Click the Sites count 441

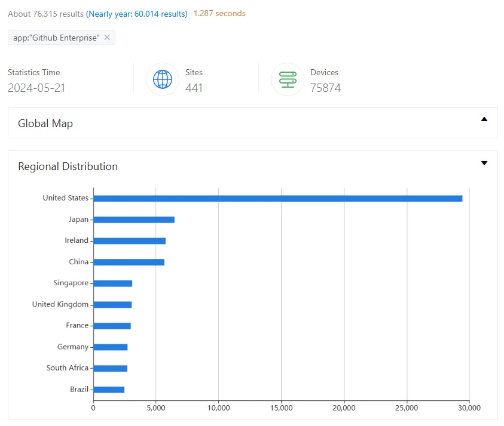[x=194, y=88]
